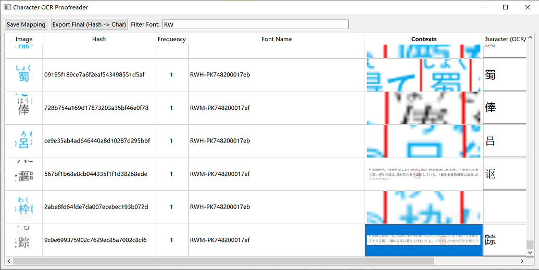Click the application icon in title bar
The height and width of the screenshot is (270, 539).
click(7, 7)
